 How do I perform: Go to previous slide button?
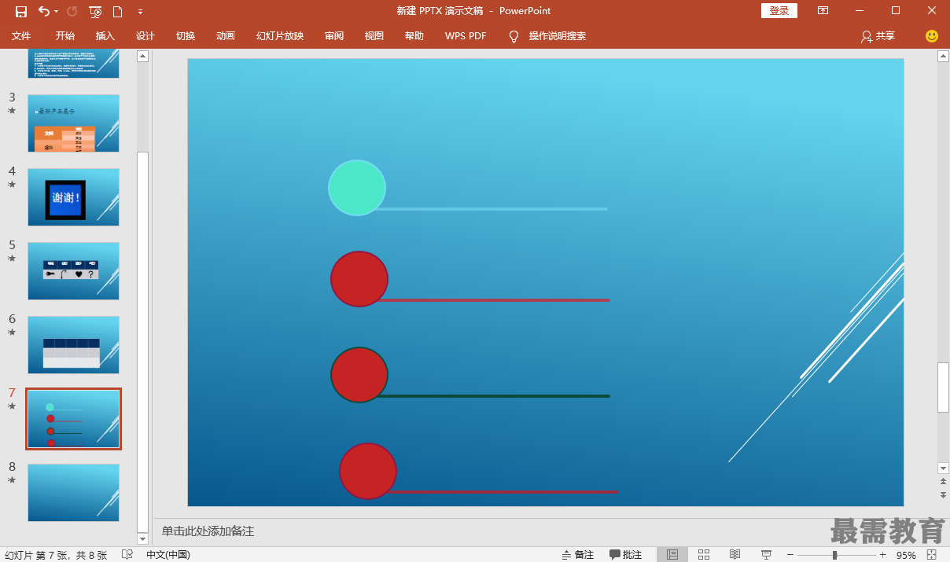pyautogui.click(x=944, y=480)
